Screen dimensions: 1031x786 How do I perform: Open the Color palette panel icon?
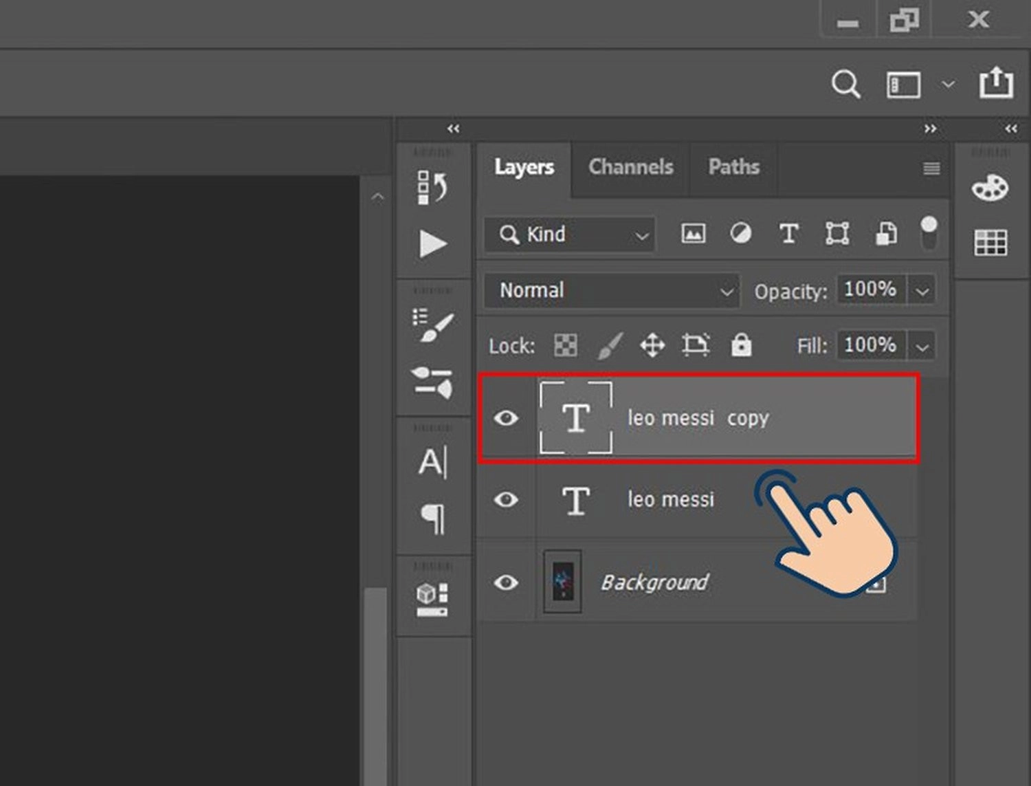[990, 188]
